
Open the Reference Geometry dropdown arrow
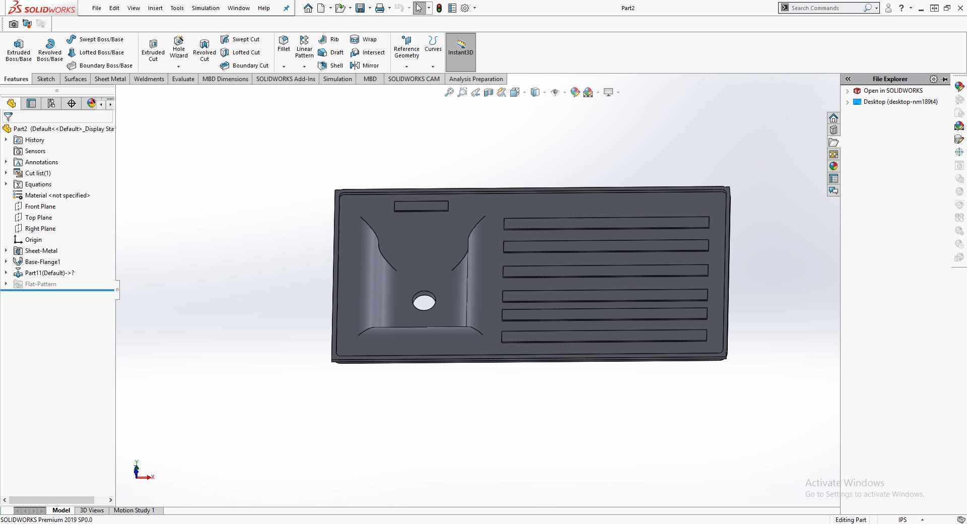(x=406, y=67)
